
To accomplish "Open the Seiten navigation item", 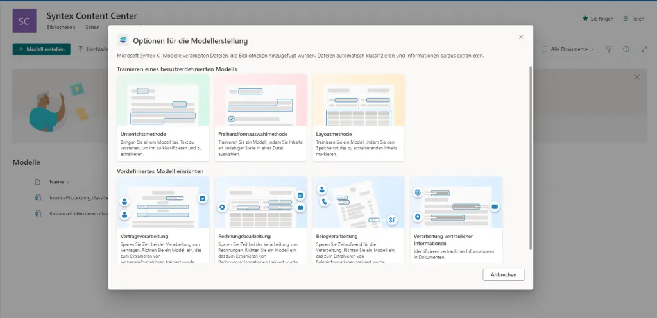I will tap(92, 27).
